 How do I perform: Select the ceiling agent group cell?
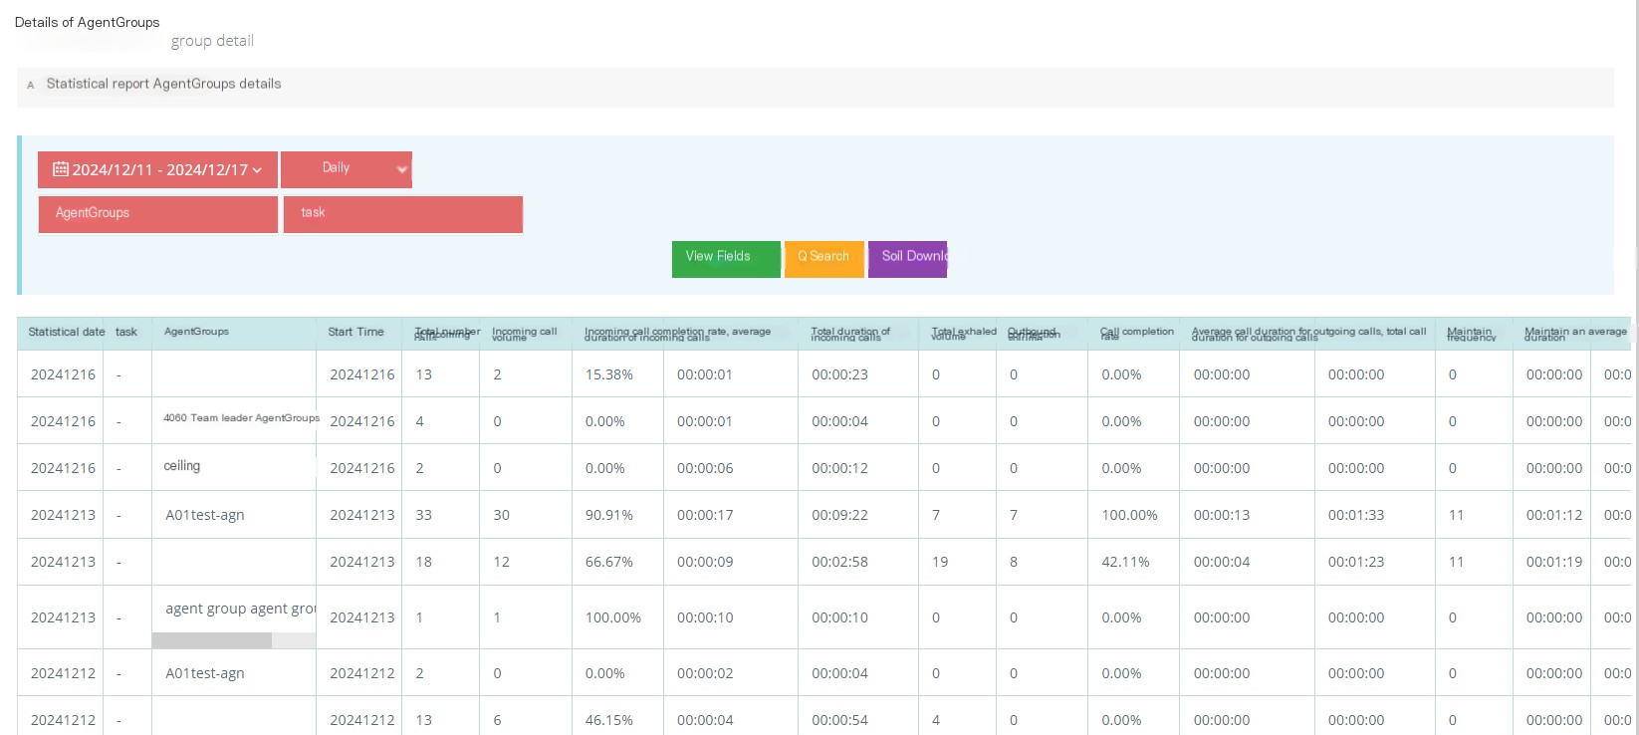point(182,466)
